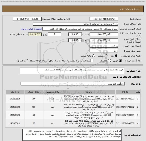Screen dimensions: 146x141
Task: Click the ردیف column header
Action: pyautogui.click(x=138, y=92)
